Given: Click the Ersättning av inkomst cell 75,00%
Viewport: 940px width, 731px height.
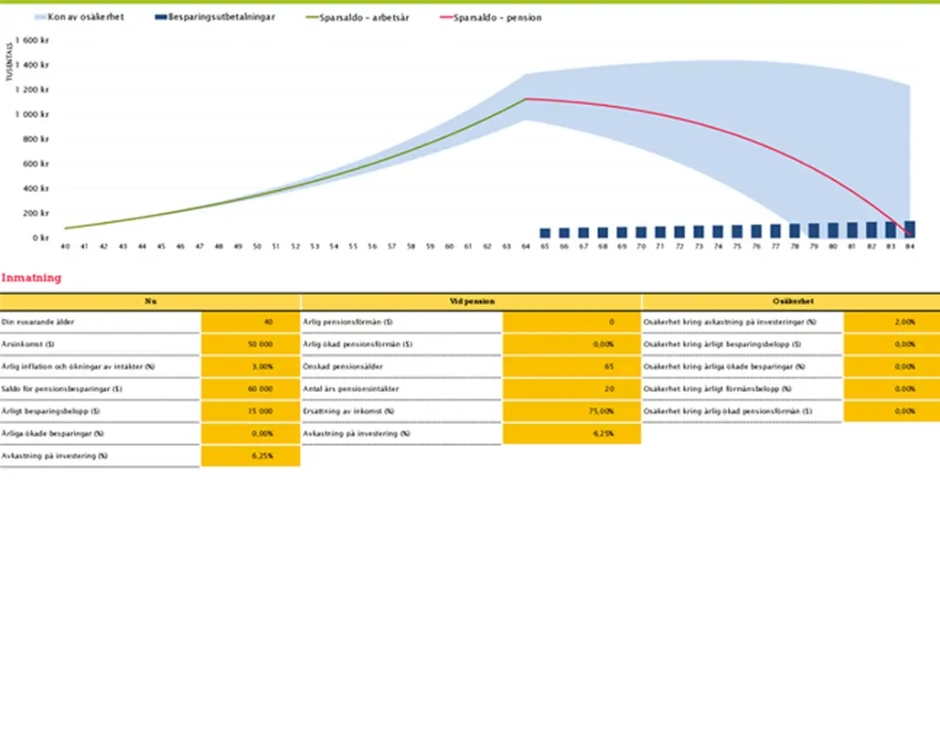Looking at the screenshot, I should tap(571, 411).
